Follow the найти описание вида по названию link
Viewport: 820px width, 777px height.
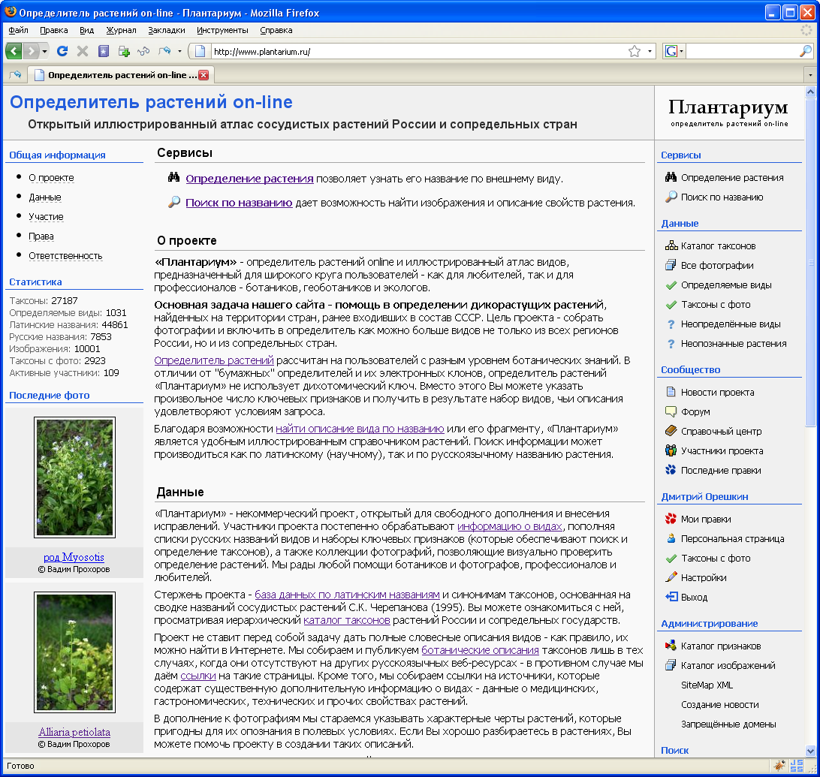360,429
